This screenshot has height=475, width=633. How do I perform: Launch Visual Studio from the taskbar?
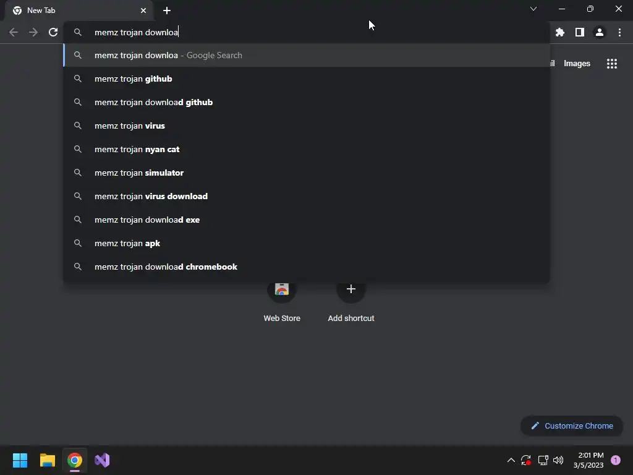(102, 460)
